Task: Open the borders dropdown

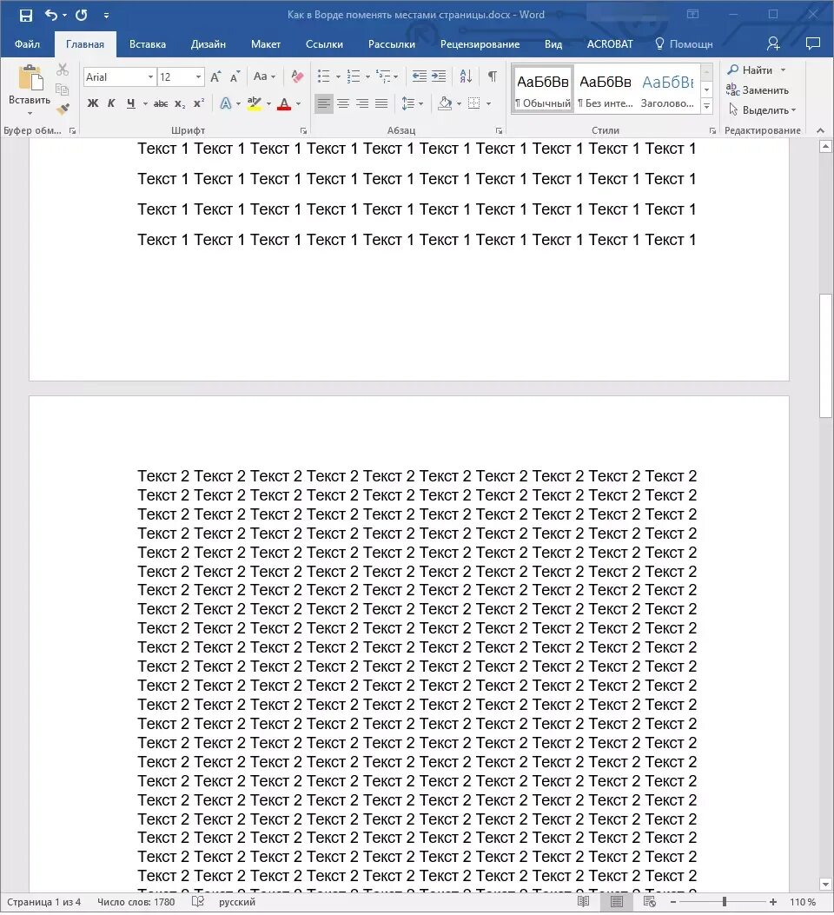Action: (x=489, y=104)
